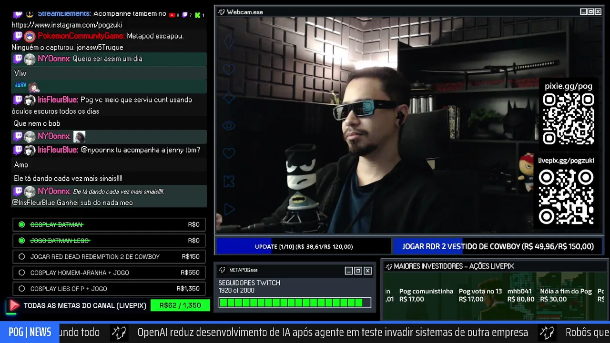Open the instagram.com/pogzuki link in chat
The image size is (610, 343).
tap(67, 25)
